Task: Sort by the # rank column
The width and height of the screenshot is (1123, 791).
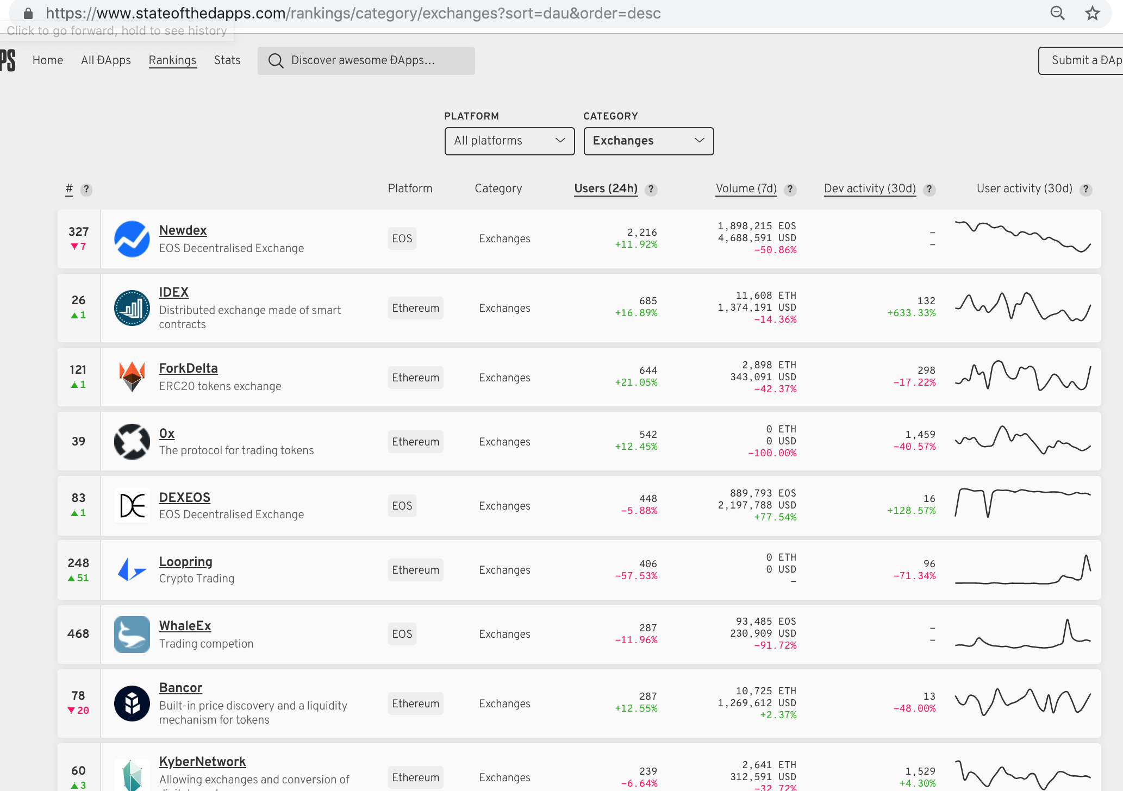Action: pyautogui.click(x=69, y=189)
